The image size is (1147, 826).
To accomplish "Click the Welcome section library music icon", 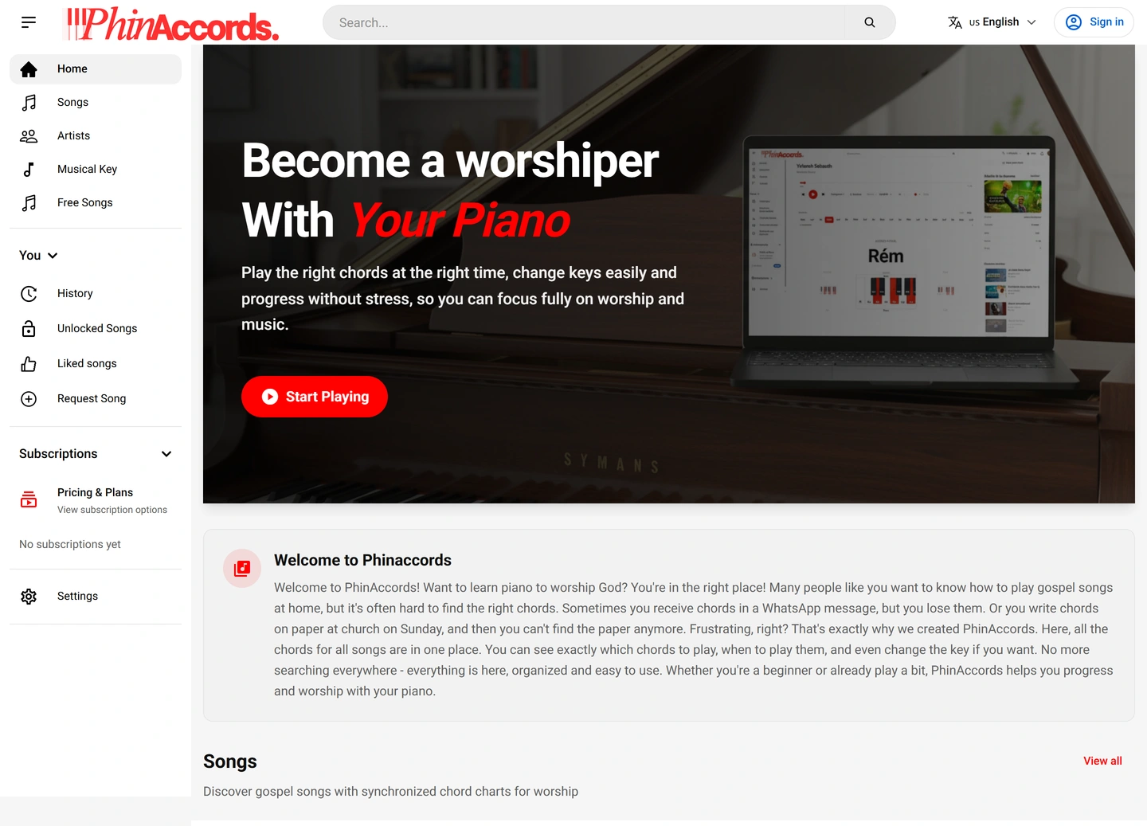I will pyautogui.click(x=242, y=569).
